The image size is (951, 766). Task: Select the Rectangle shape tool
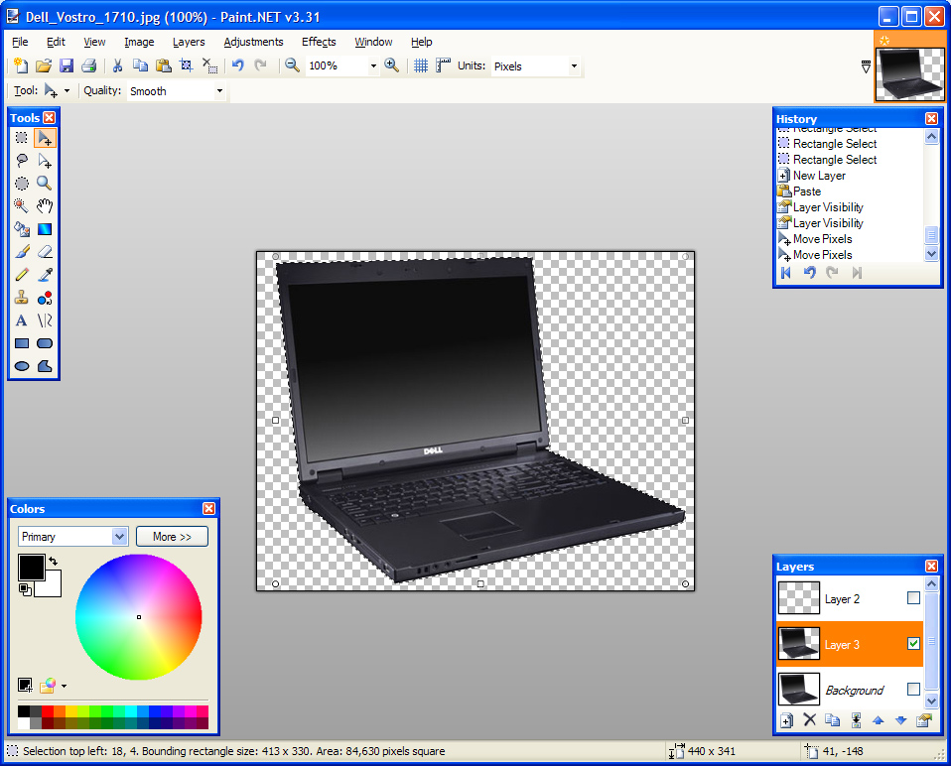(21, 343)
